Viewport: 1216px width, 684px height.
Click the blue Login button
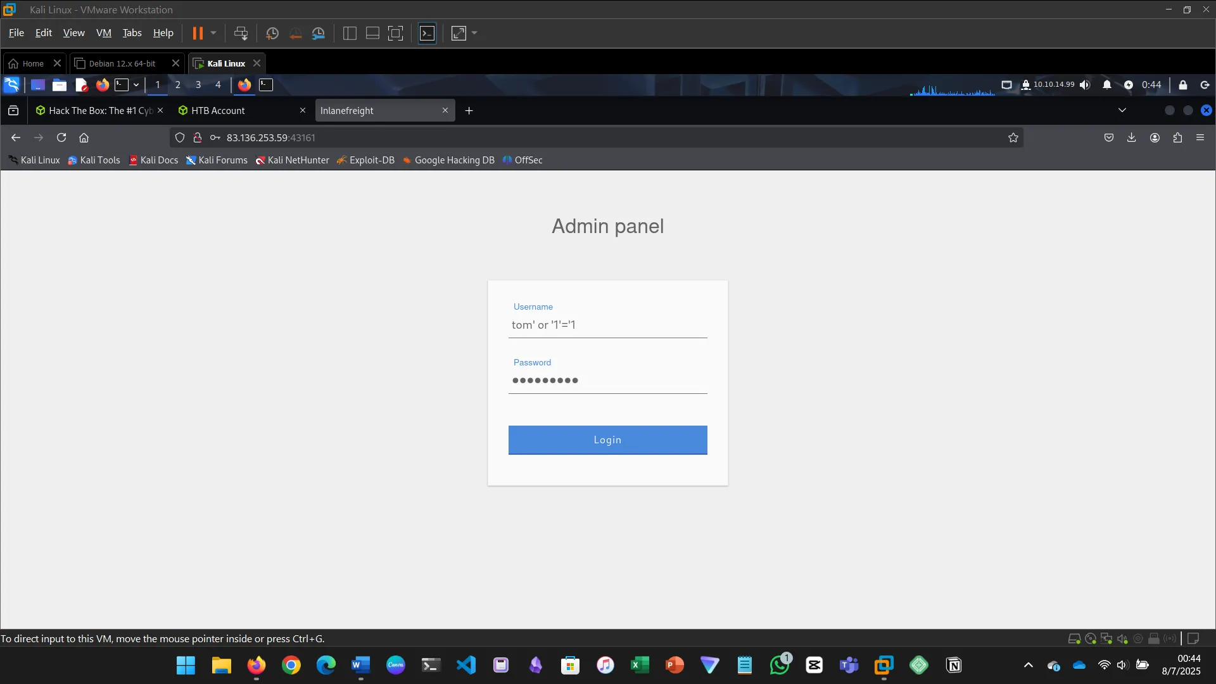pyautogui.click(x=607, y=440)
